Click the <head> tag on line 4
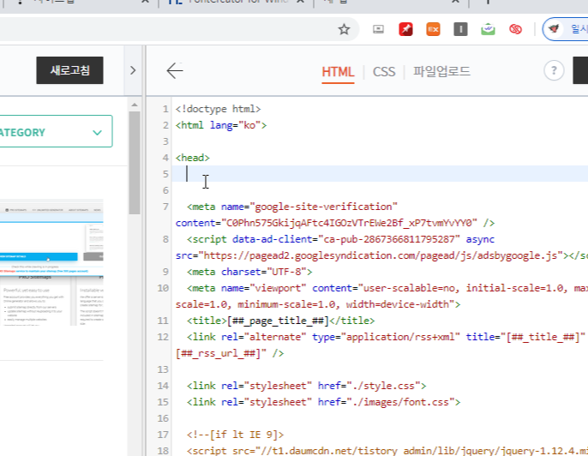This screenshot has height=456, width=588. (192, 158)
